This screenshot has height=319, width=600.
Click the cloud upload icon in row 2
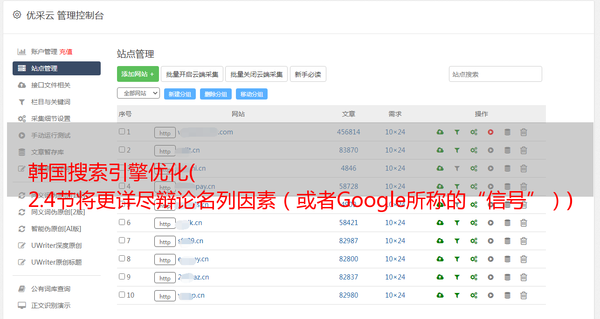440,150
